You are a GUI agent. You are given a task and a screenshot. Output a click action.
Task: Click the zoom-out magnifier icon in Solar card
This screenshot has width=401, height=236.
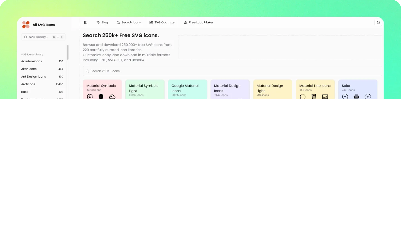coord(345,96)
